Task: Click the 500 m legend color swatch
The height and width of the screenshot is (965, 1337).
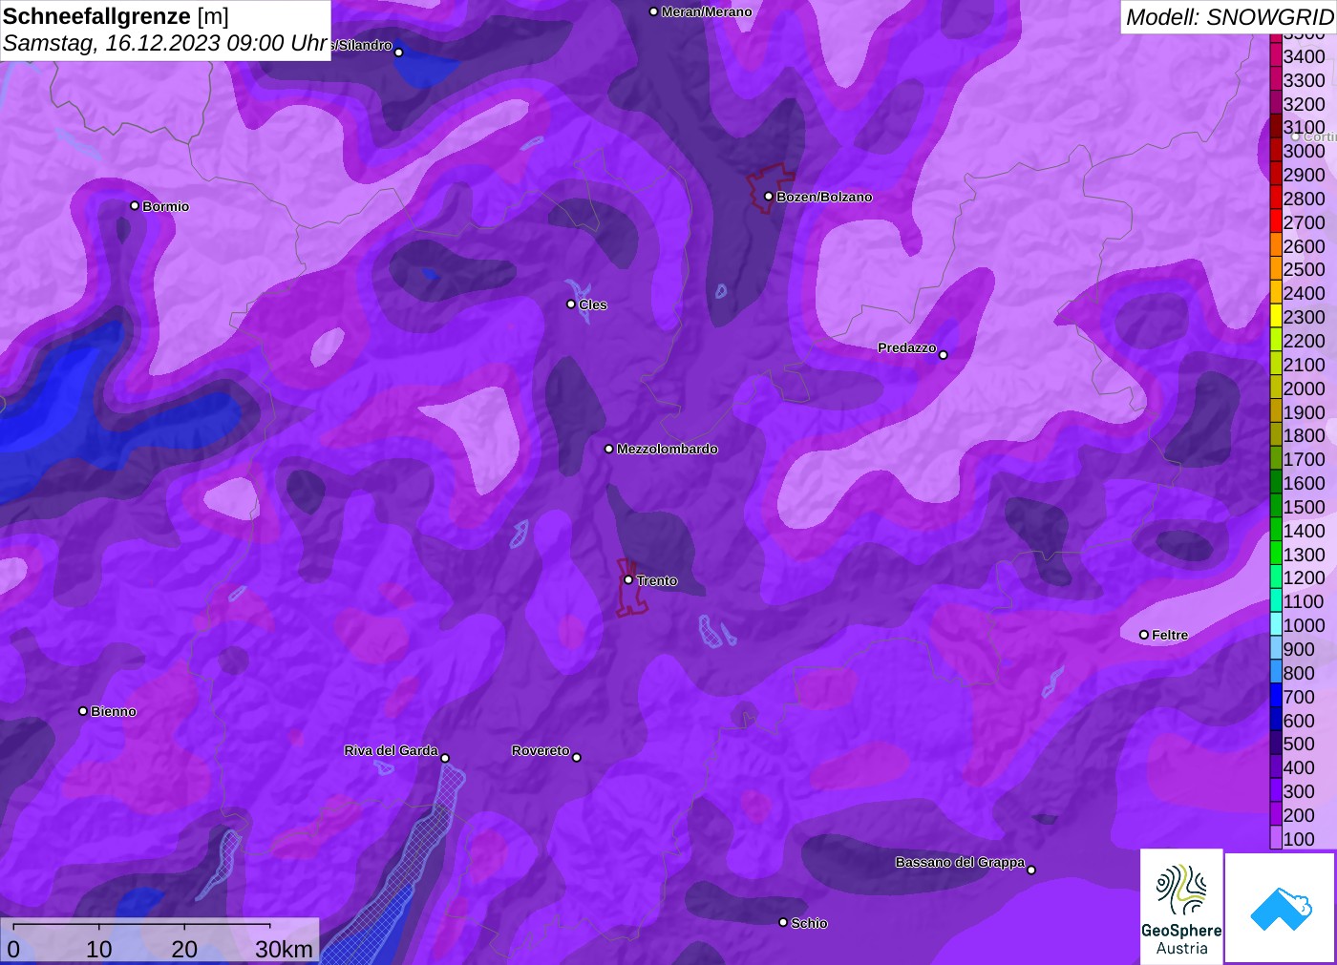Action: pyautogui.click(x=1276, y=744)
